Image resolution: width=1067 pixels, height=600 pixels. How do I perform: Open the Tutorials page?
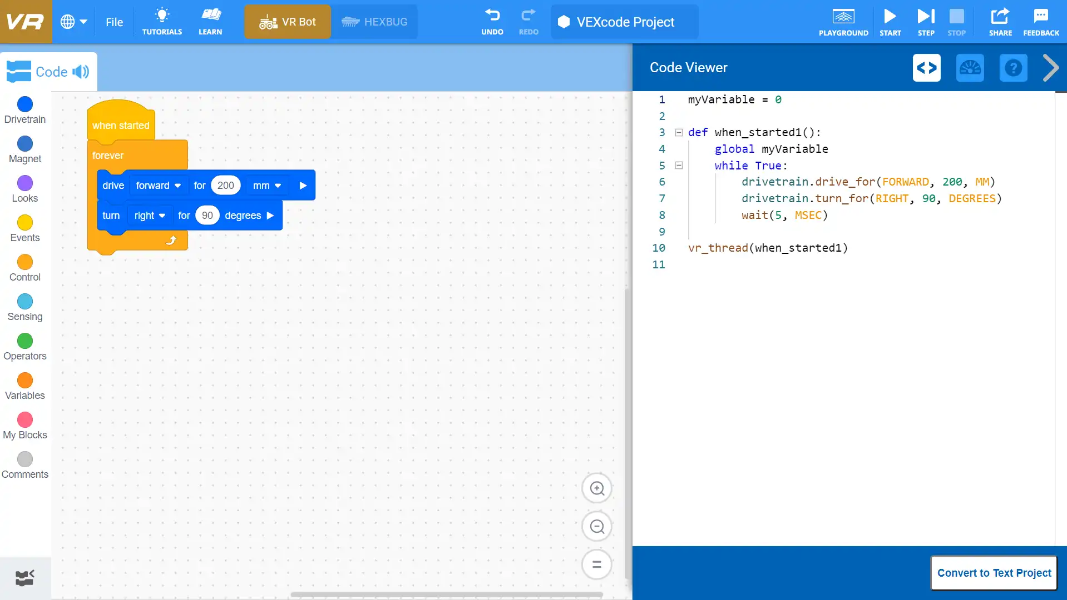click(161, 22)
